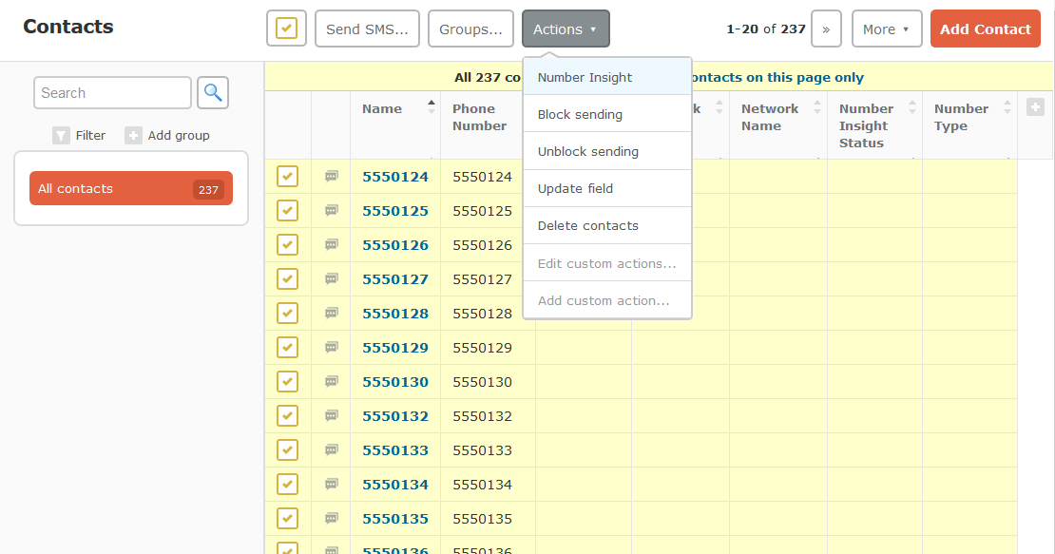Click the add column plus icon
Screen dimensions: 1055x554
(1035, 106)
